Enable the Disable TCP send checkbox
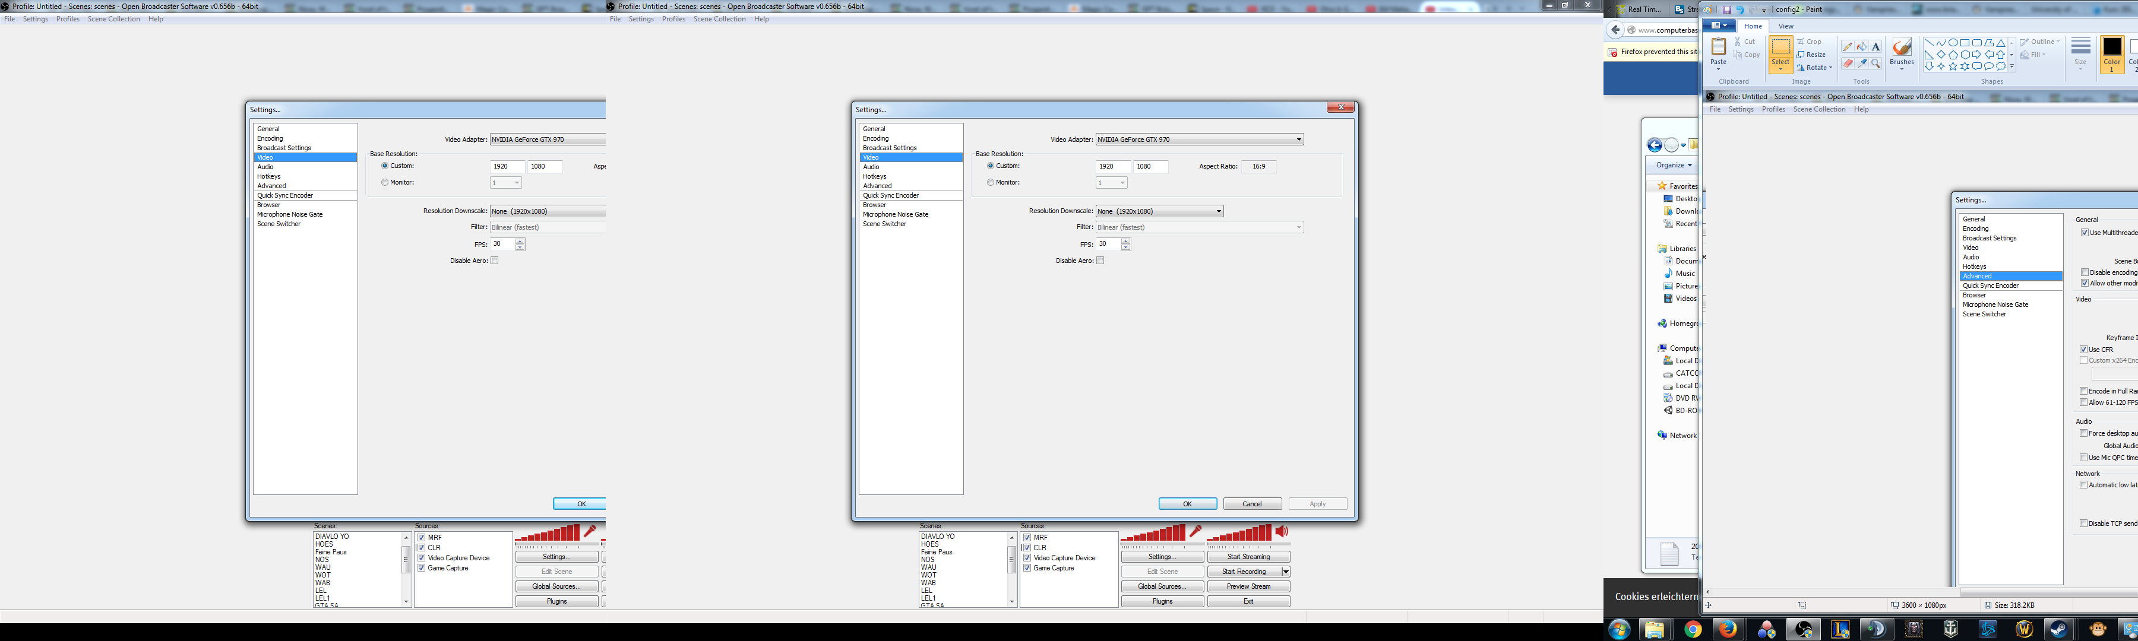The width and height of the screenshot is (2138, 641). click(x=2083, y=523)
